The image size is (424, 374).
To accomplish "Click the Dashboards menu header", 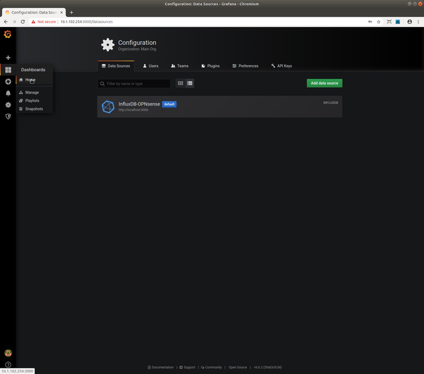I will tap(33, 70).
